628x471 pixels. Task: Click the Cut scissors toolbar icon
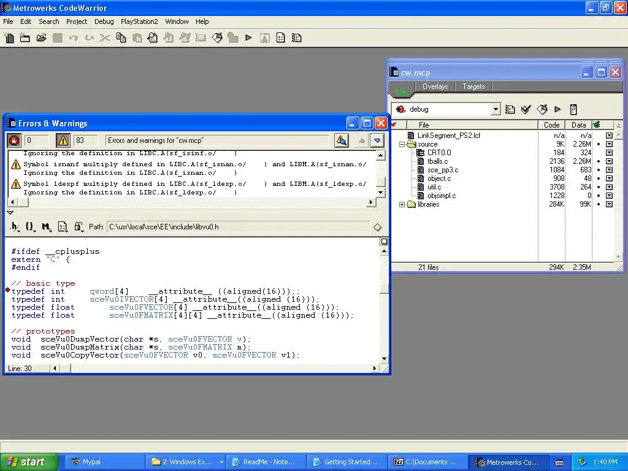coord(105,38)
